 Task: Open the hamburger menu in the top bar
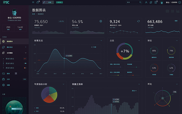click(x=33, y=2)
